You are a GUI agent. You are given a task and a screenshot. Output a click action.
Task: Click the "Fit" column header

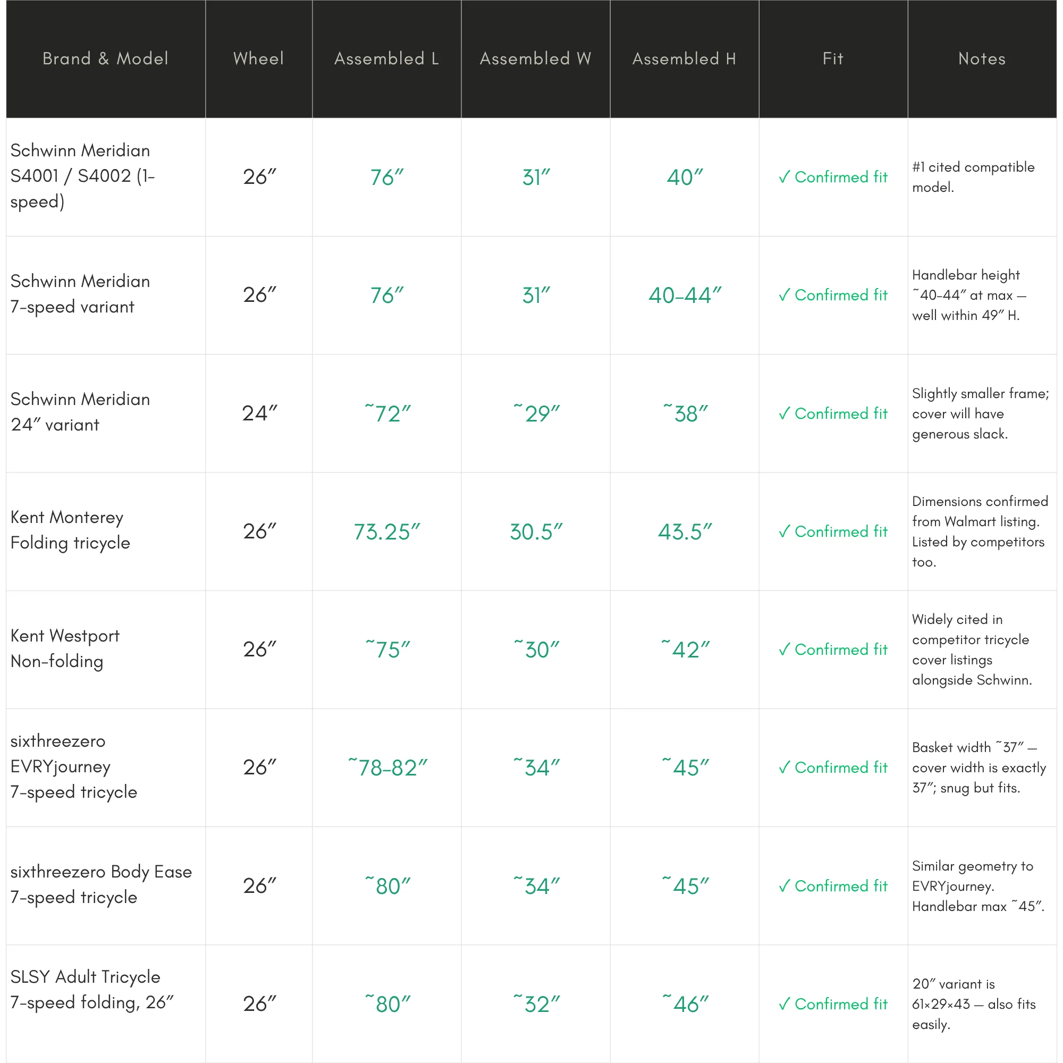[832, 58]
